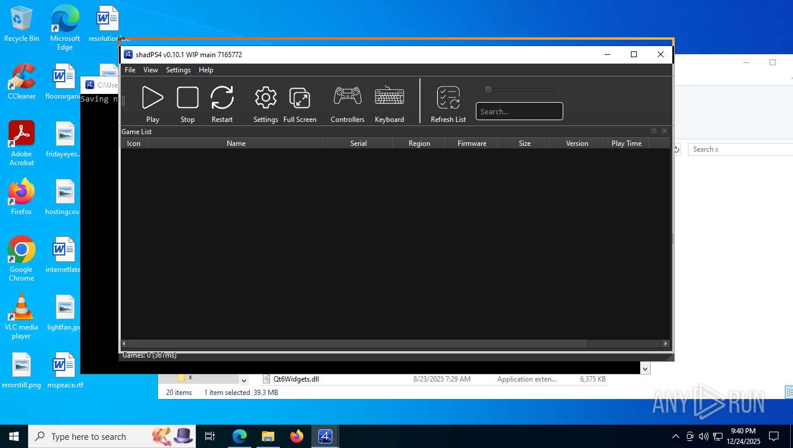Open the File menu in shadPS4
Viewport: 793px width, 448px height.
point(130,70)
